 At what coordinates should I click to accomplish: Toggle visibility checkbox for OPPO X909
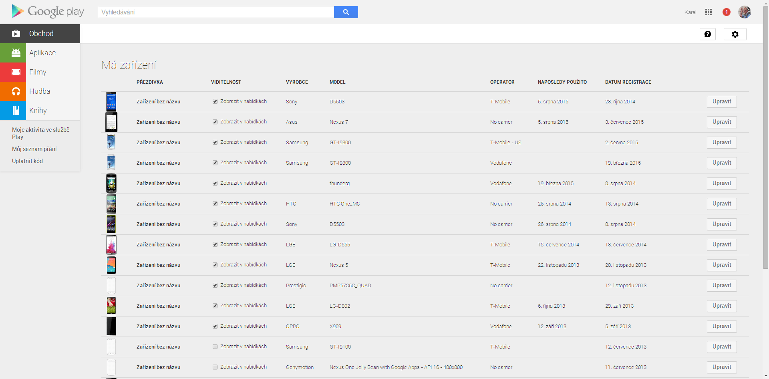click(x=215, y=326)
